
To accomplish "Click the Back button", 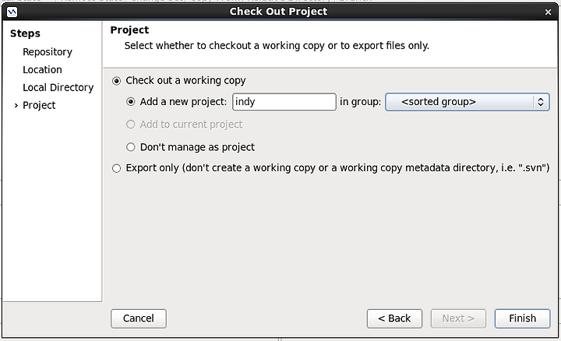I will 394,318.
